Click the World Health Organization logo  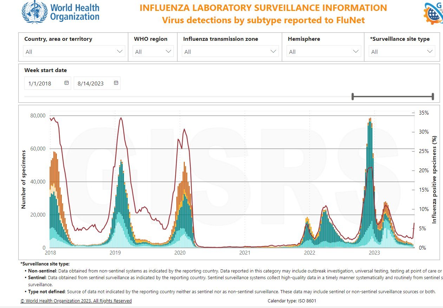click(60, 13)
